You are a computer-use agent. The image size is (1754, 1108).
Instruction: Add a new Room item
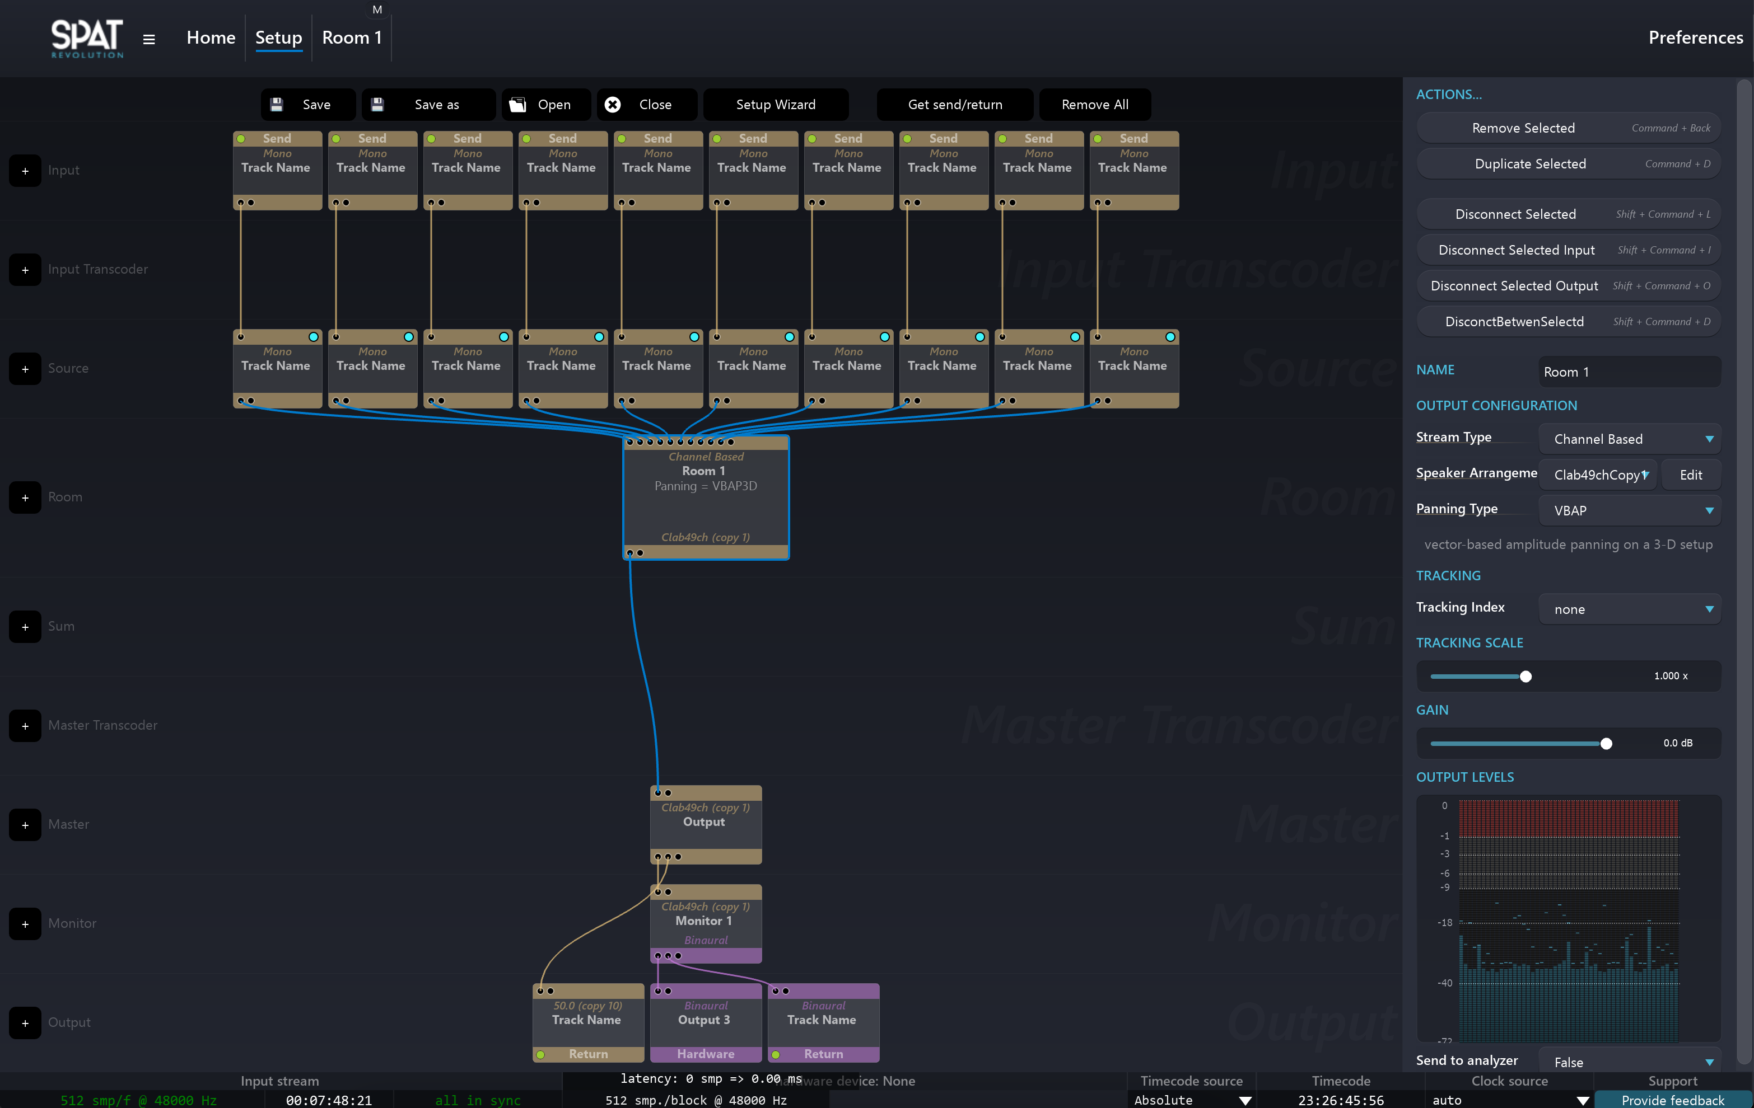[25, 497]
